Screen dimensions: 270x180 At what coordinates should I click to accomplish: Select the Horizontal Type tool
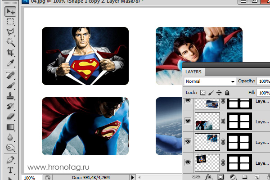10,170
